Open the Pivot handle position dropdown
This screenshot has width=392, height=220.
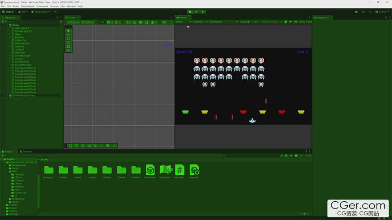(73, 22)
